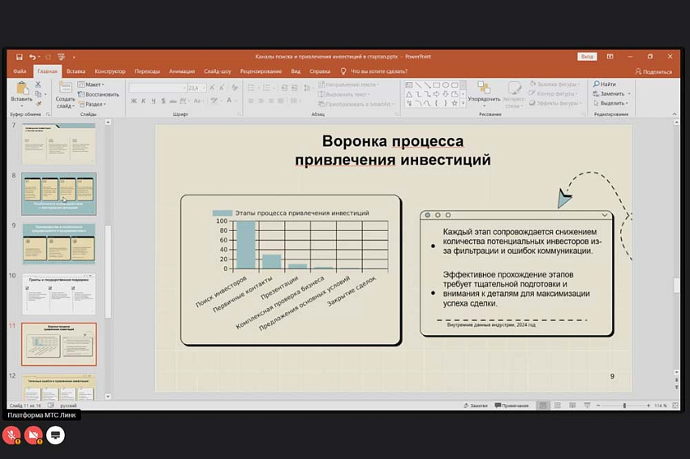The height and width of the screenshot is (459, 690).
Task: Click the Save icon in quick access toolbar
Action: (x=19, y=57)
